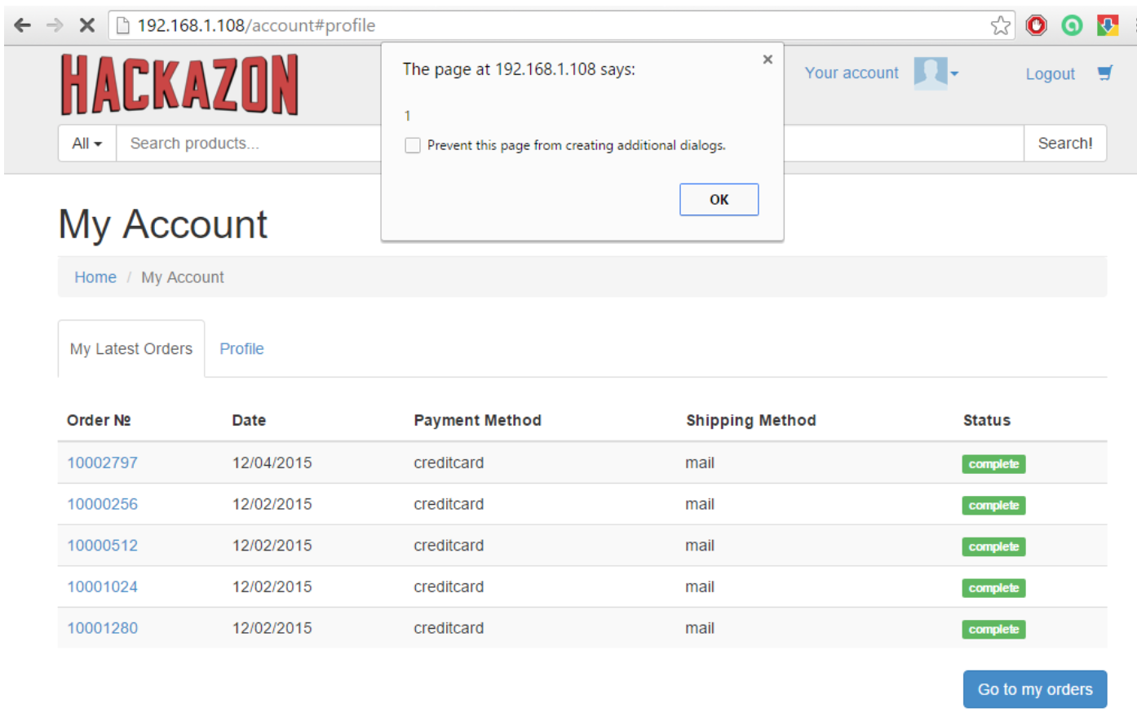Open order 10001280
The height and width of the screenshot is (721, 1137).
(102, 628)
